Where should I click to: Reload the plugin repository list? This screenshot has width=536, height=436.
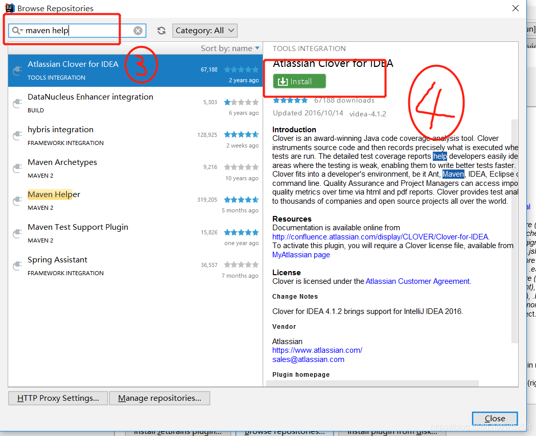pyautogui.click(x=161, y=31)
